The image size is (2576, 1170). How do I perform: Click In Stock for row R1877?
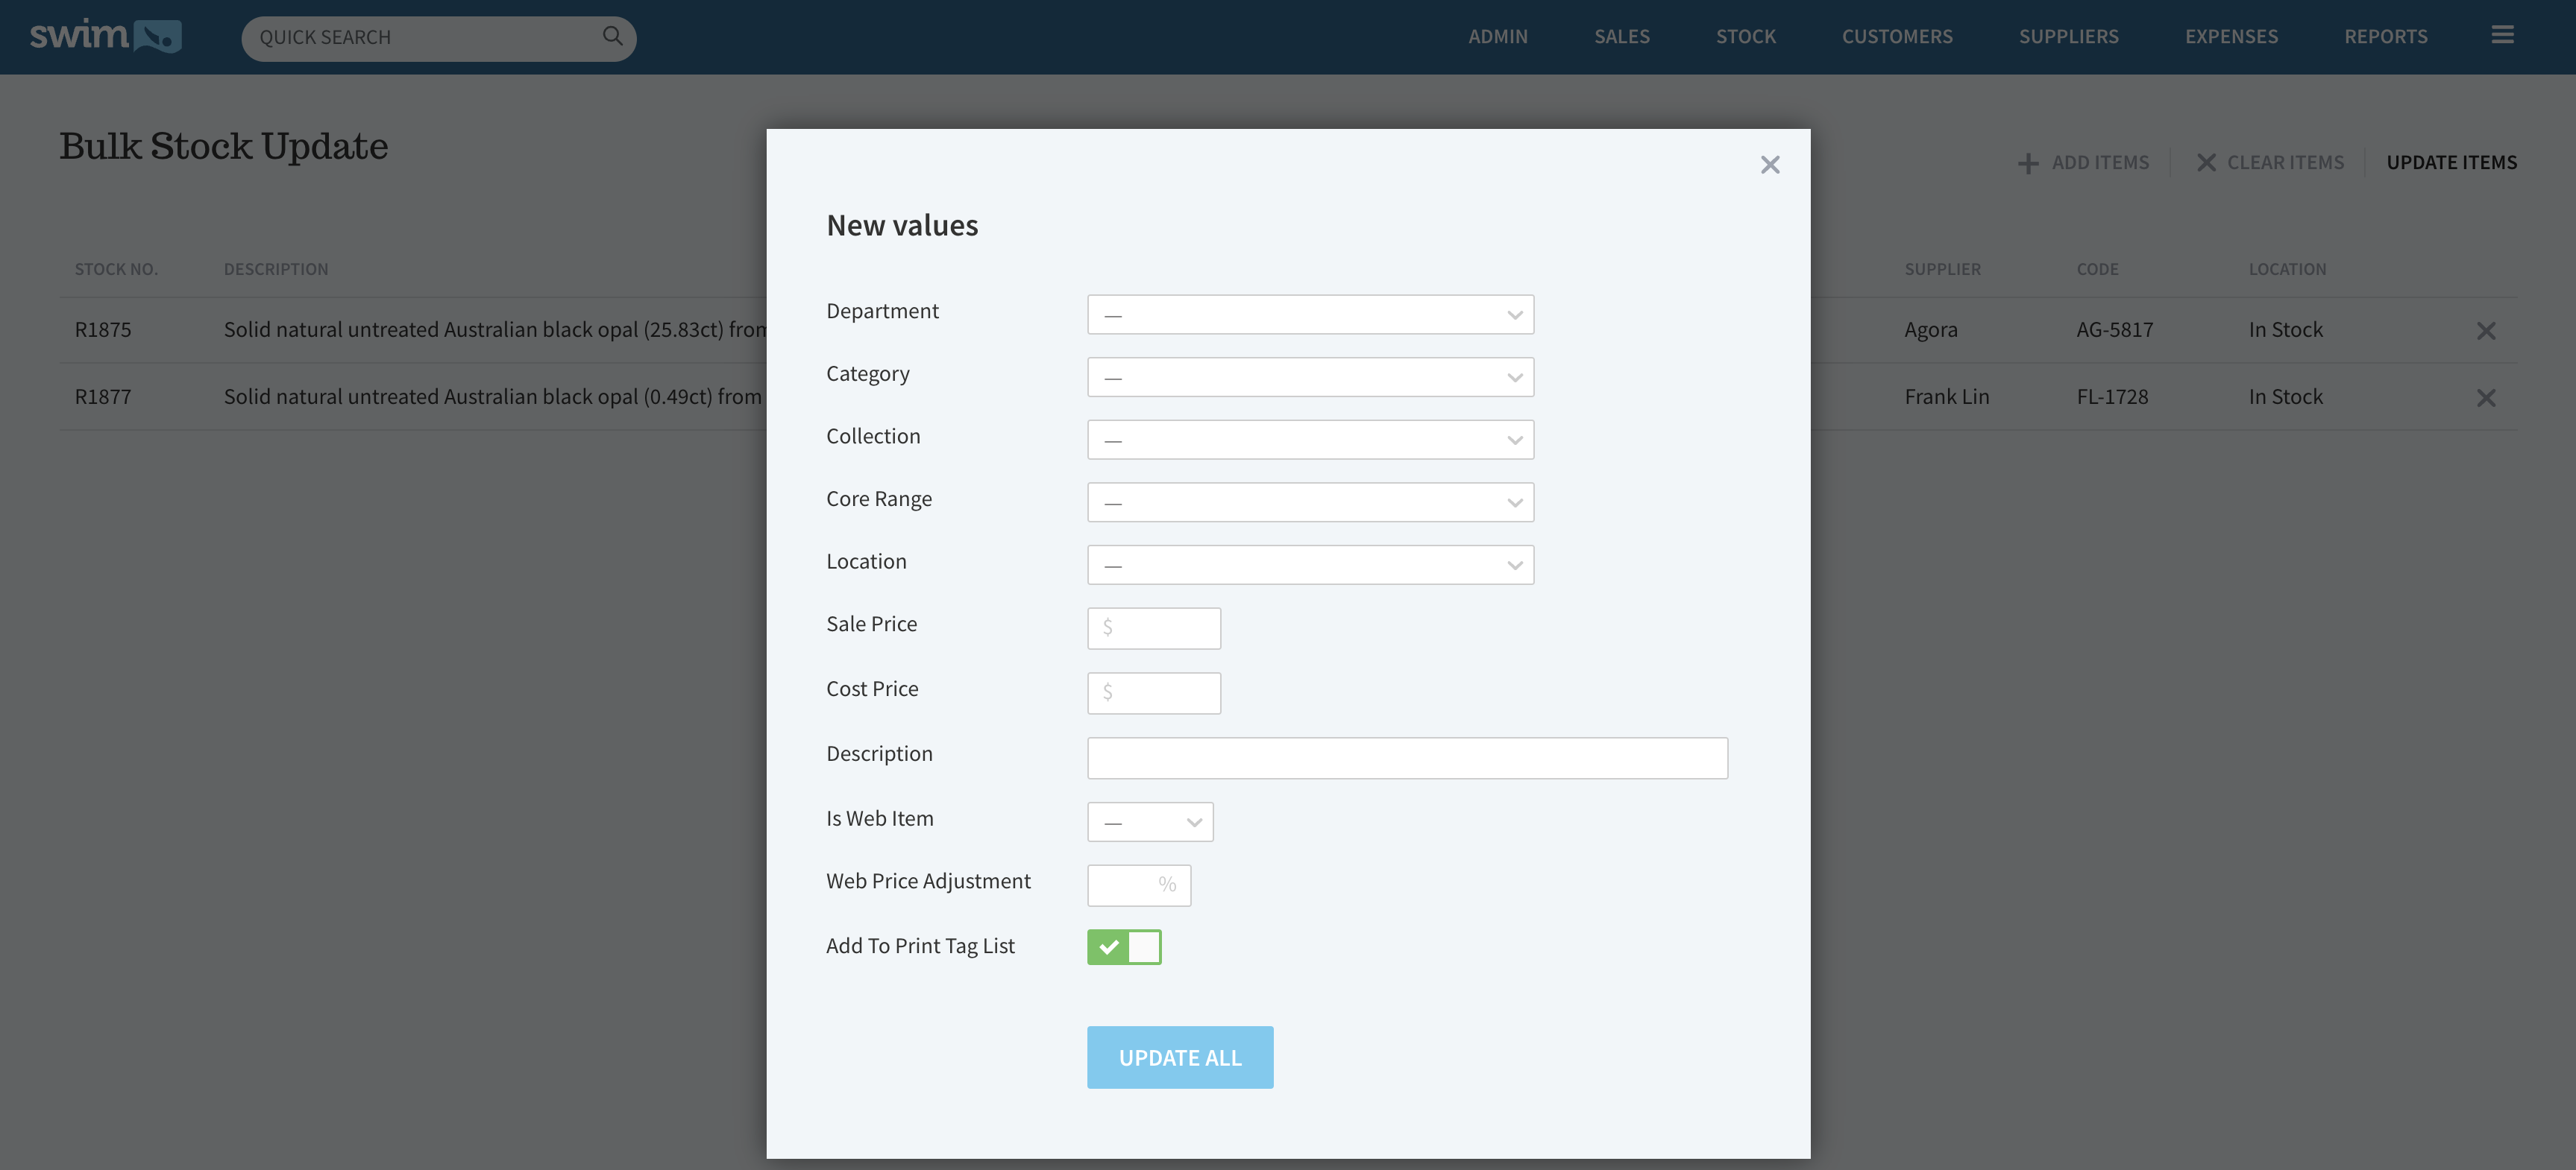coord(2285,396)
